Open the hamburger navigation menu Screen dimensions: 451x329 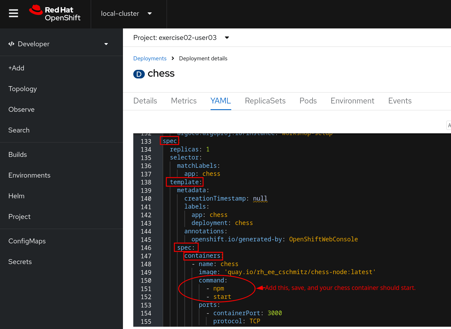point(14,13)
